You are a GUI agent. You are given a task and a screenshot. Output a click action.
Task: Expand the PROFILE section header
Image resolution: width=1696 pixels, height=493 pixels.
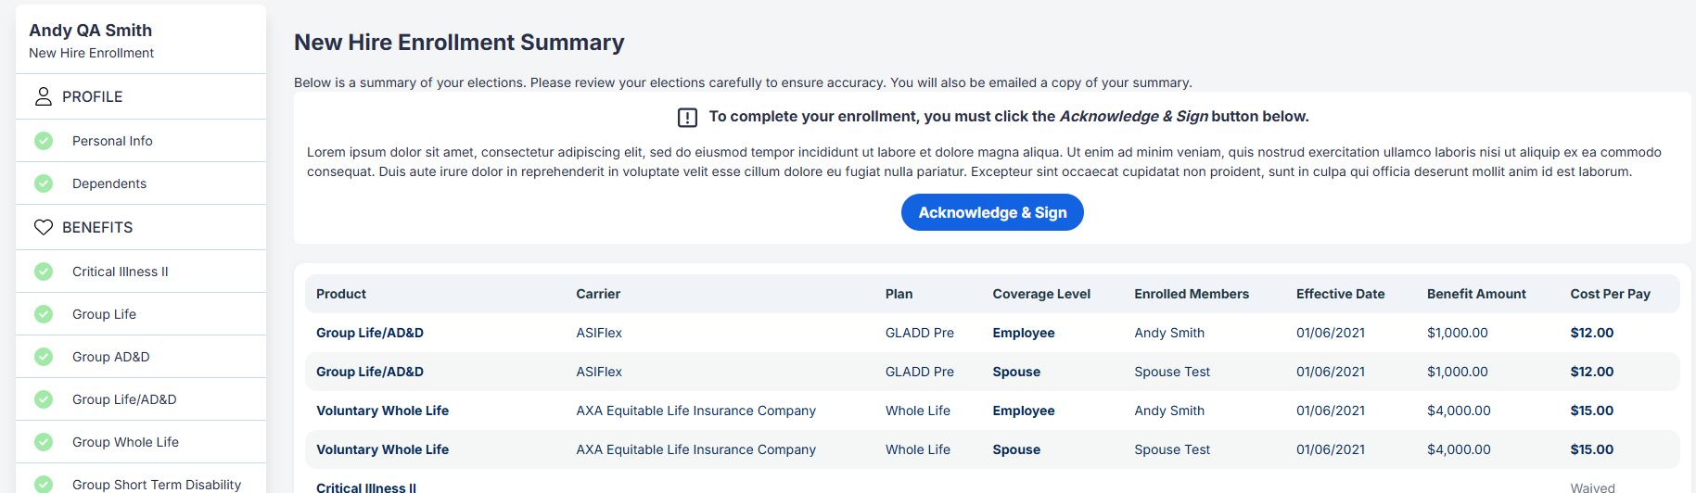click(x=141, y=96)
